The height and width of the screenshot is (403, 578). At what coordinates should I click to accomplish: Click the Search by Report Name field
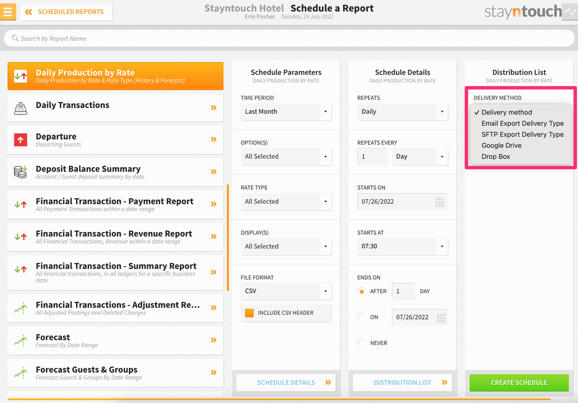point(289,38)
